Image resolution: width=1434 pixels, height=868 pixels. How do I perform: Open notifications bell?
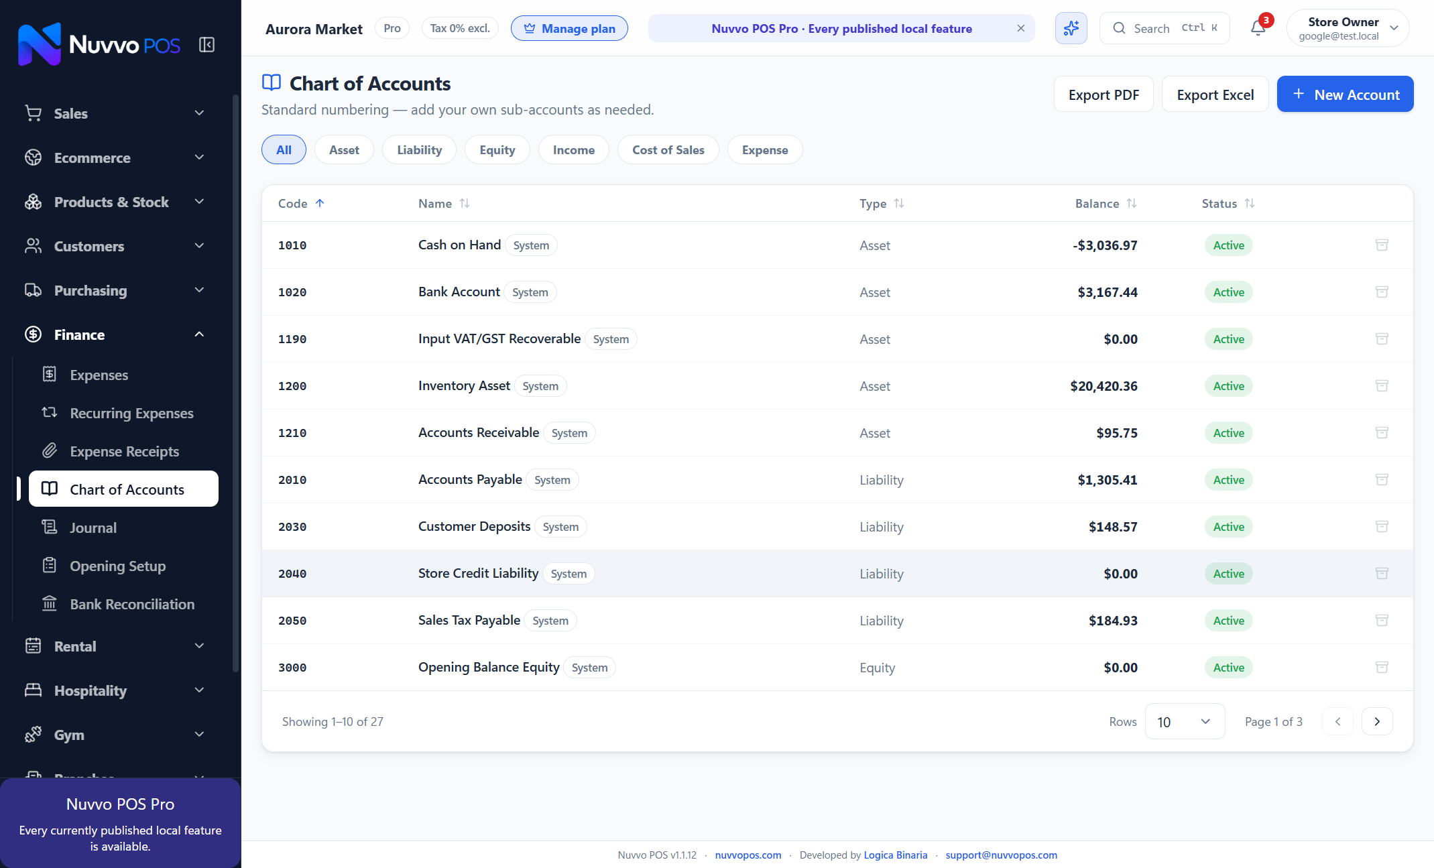pos(1258,28)
